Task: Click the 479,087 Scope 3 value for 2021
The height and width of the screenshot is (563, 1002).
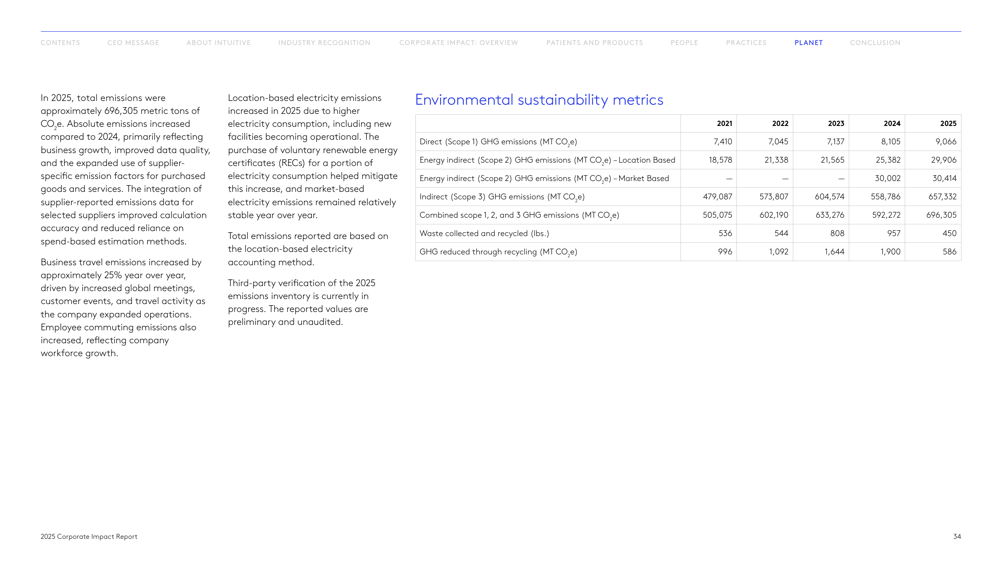Action: click(x=717, y=197)
